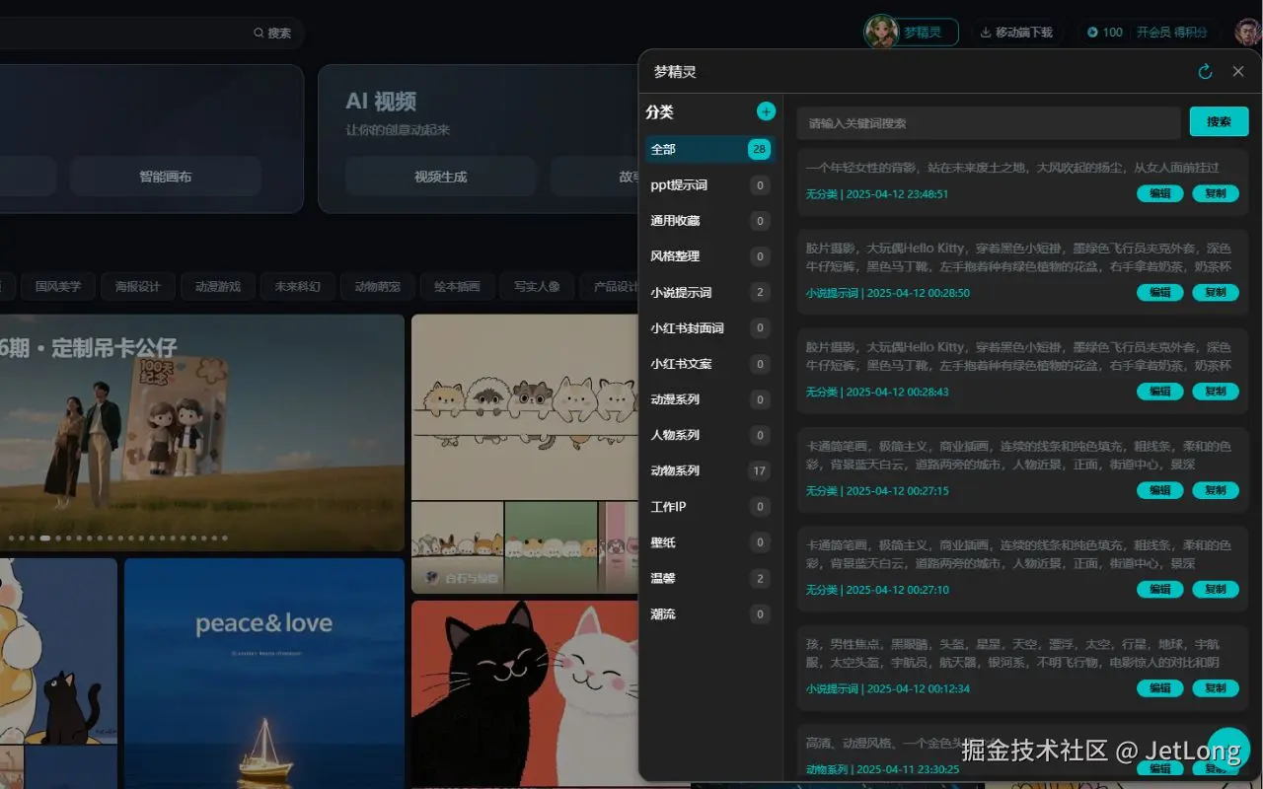The image size is (1263, 789).
Task: Select the 动物萌宠 tag
Action: 378,287
